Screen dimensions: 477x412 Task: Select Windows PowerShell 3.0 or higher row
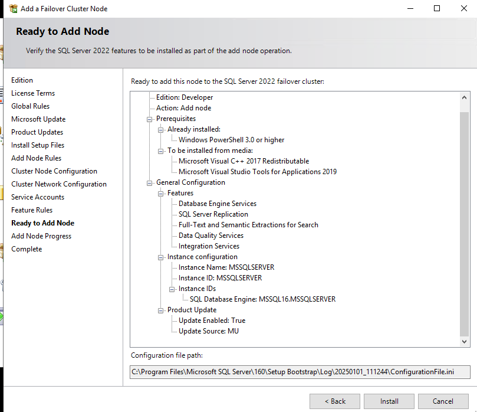231,140
